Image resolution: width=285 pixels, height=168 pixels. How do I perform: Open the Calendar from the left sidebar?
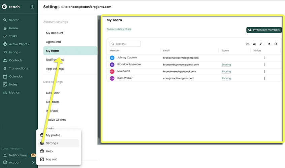pyautogui.click(x=16, y=76)
